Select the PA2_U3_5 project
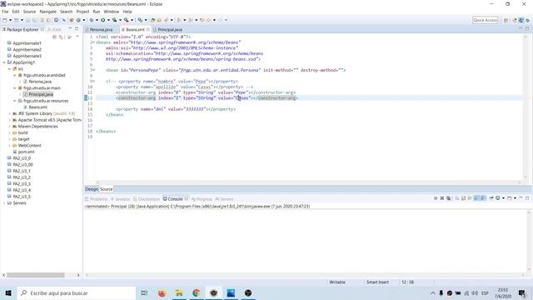533x300 pixels. [22, 197]
